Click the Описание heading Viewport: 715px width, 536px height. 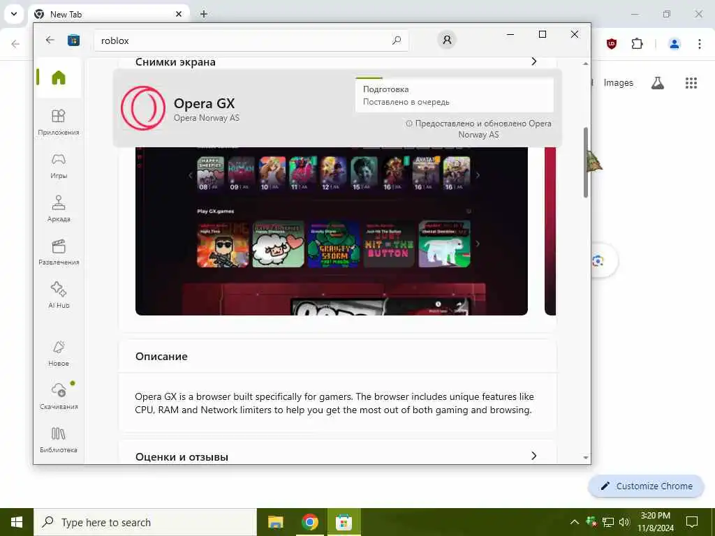point(161,357)
